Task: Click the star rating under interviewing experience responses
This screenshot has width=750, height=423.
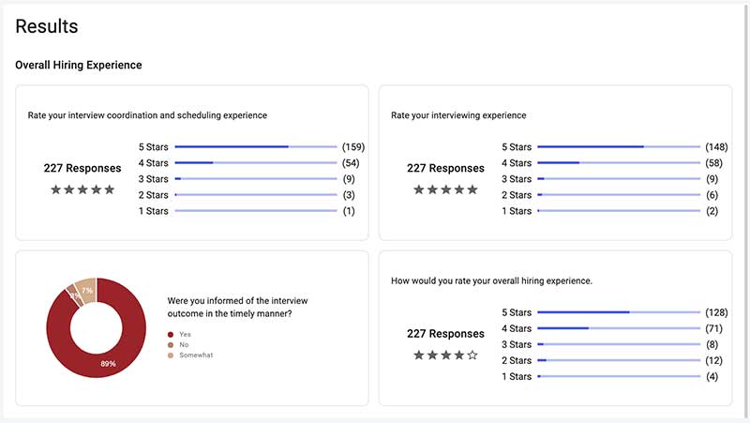Action: tap(445, 189)
